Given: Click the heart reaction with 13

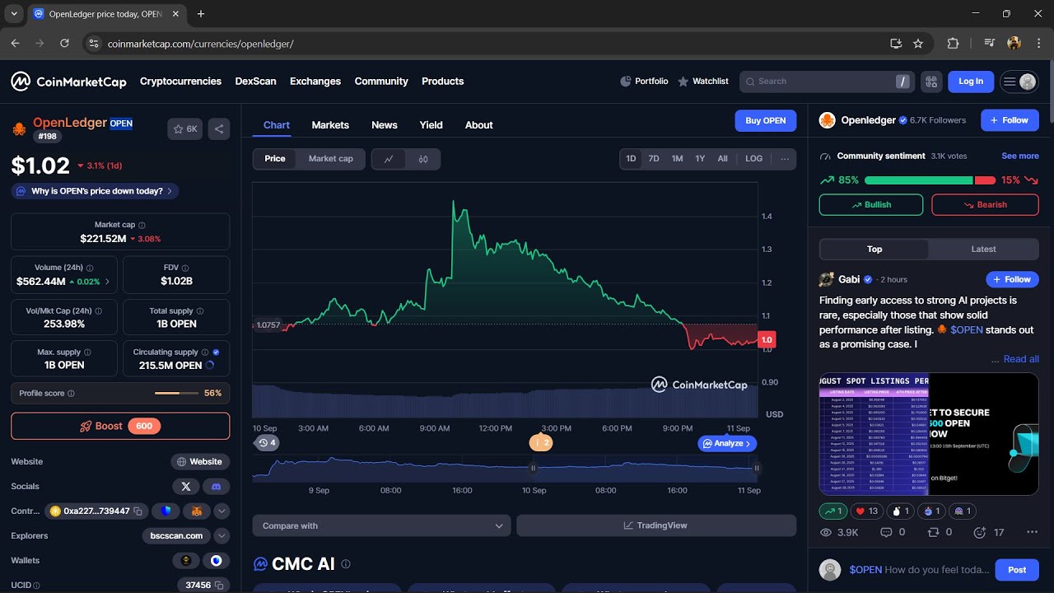Looking at the screenshot, I should (866, 511).
